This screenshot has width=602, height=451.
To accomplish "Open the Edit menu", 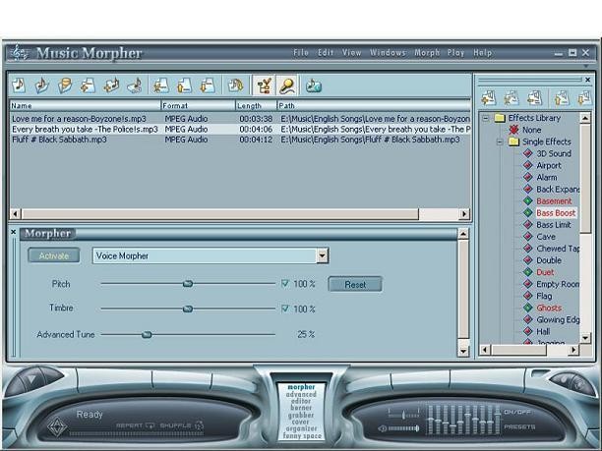I will click(x=326, y=53).
